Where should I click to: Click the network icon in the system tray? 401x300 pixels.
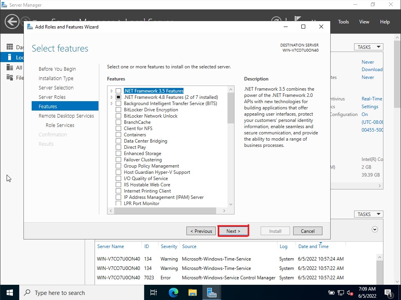[341, 293]
